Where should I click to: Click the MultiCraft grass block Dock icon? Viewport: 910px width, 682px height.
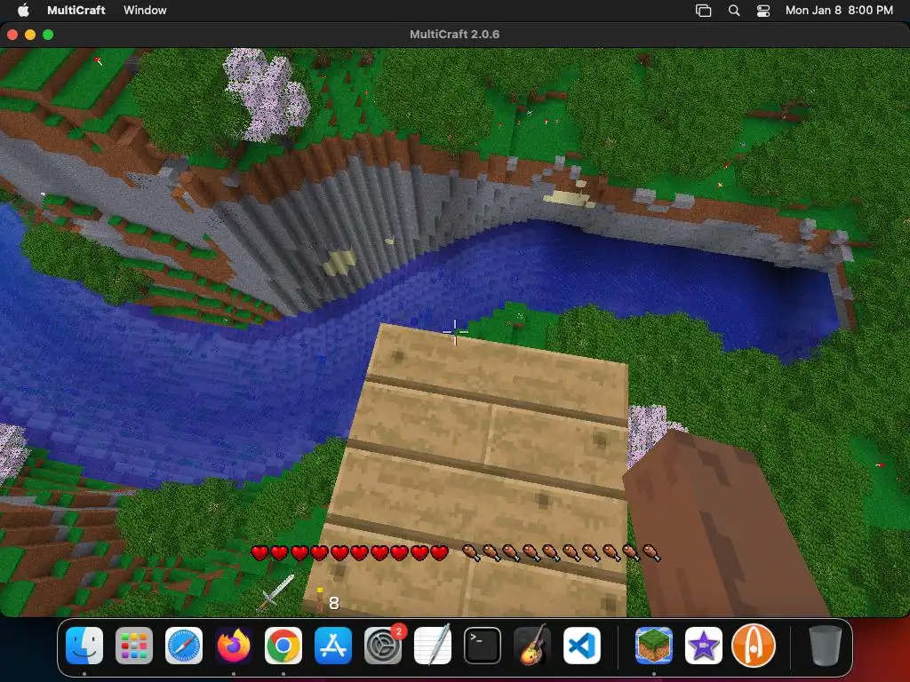pyautogui.click(x=654, y=646)
